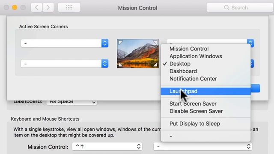This screenshot has width=274, height=154.
Task: Open Mission Control keyboard shortcut dropdown
Action: point(107,146)
